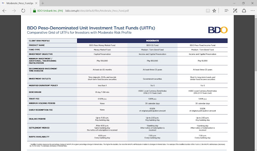
Task: Open a new tab with plus
Action: click(x=43, y=3)
